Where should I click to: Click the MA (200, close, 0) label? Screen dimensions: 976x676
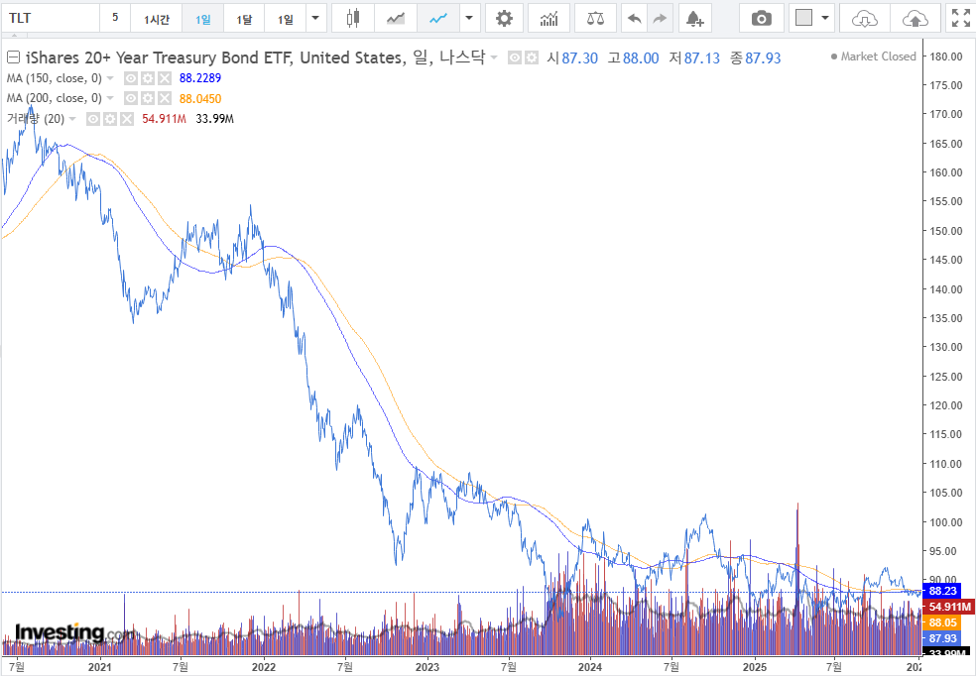tap(55, 98)
